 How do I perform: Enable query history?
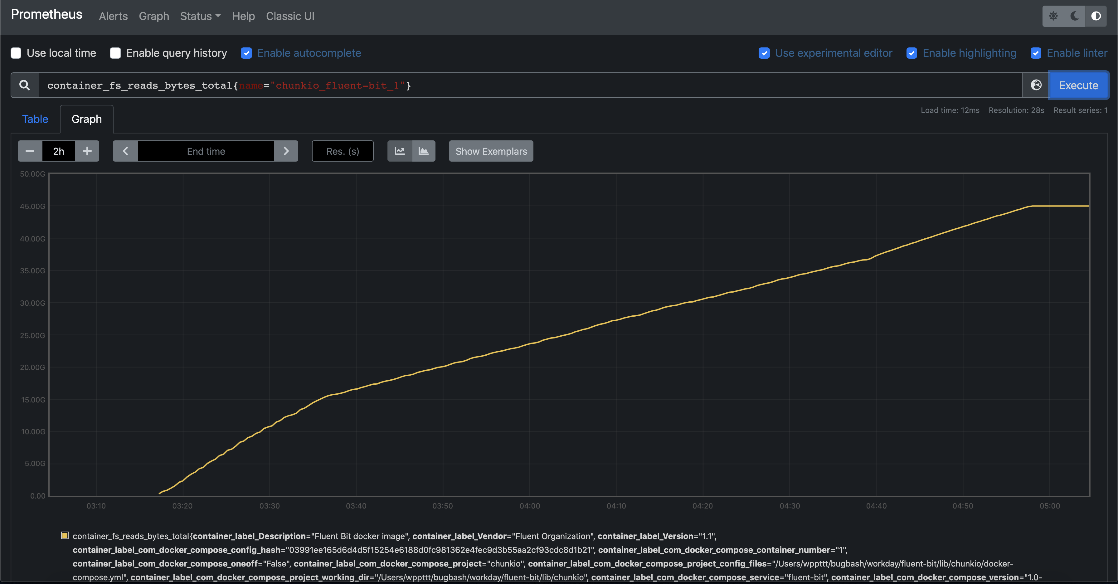click(x=115, y=53)
